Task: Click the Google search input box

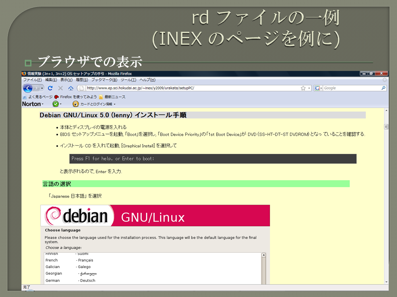Action: coord(352,88)
